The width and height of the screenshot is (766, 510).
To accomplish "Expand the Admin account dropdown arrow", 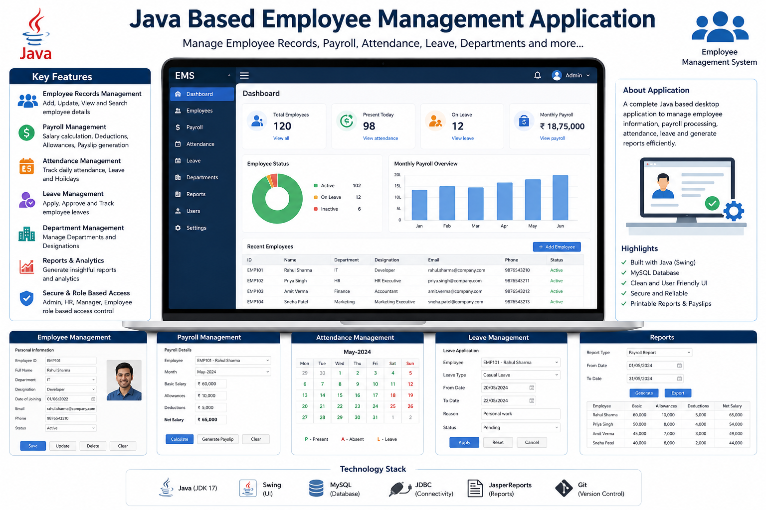I will (588, 76).
